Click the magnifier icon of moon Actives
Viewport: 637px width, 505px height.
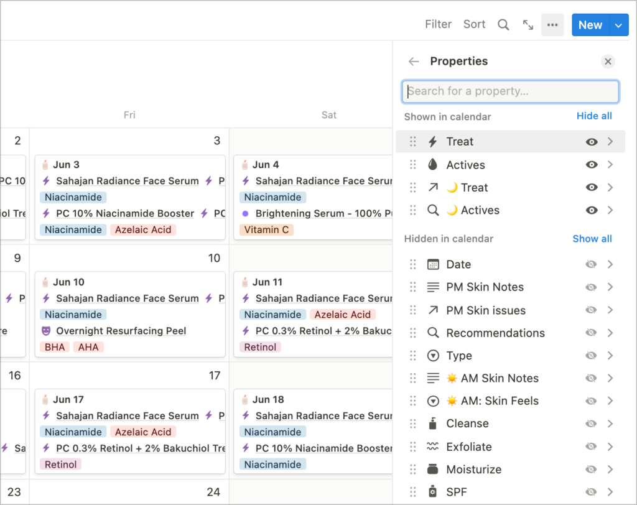point(433,210)
